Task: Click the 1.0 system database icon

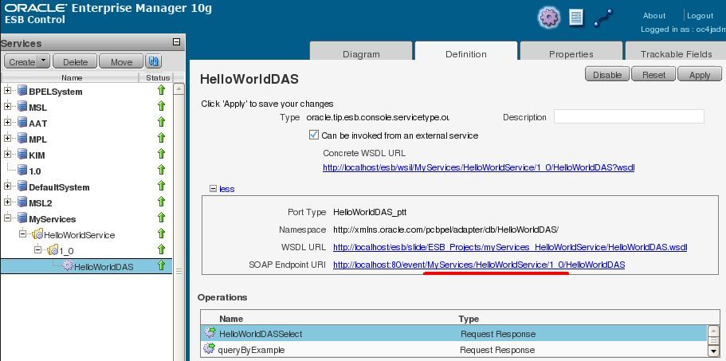Action: tap(22, 171)
